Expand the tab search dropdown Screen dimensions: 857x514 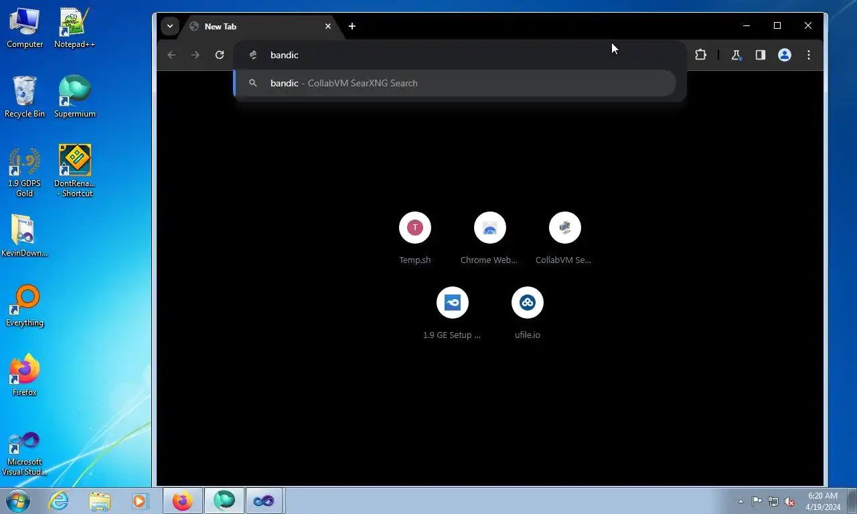170,26
